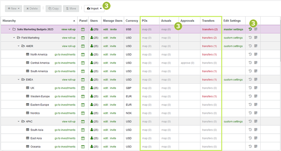Open notes icon for APAC row

tap(256, 121)
